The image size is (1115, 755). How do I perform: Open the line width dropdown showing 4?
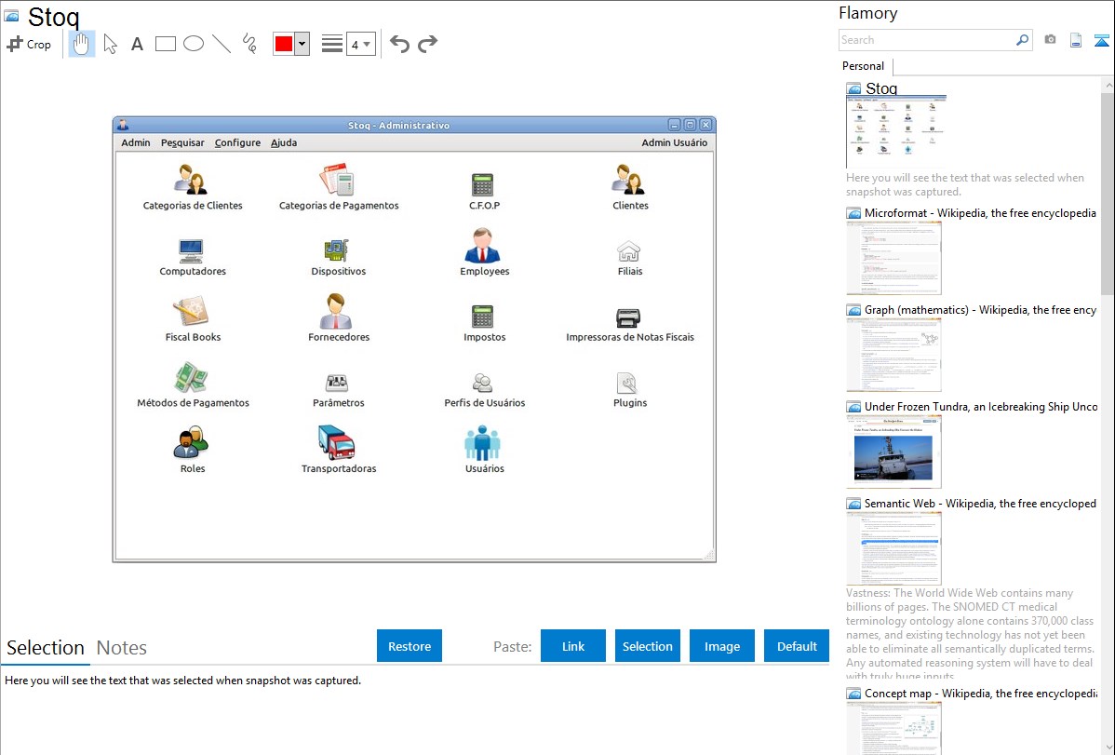click(x=361, y=44)
